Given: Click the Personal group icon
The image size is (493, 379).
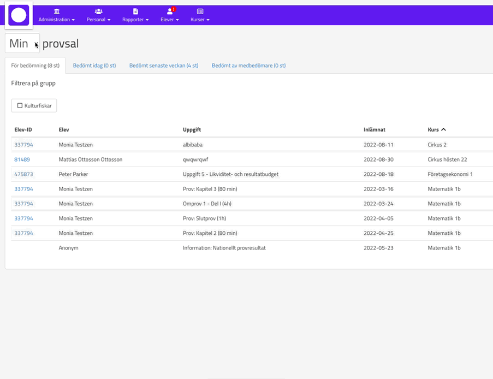Looking at the screenshot, I should [x=98, y=11].
